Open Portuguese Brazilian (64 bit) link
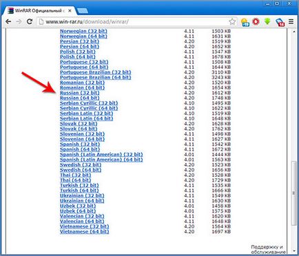Viewport: 299px width, 256px height. pyautogui.click(x=96, y=77)
